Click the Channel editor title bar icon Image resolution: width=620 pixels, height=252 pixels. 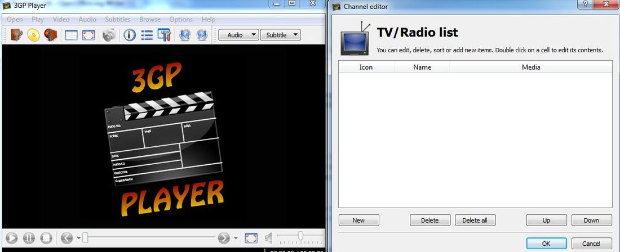click(336, 6)
